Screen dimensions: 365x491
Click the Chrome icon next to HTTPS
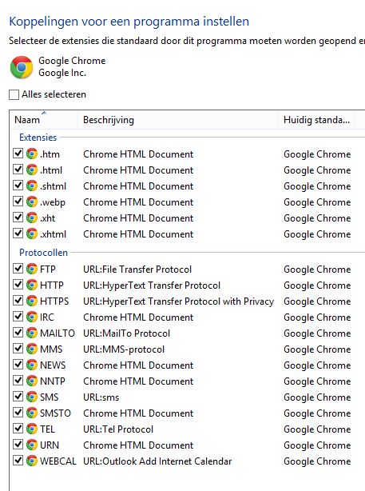coord(32,301)
